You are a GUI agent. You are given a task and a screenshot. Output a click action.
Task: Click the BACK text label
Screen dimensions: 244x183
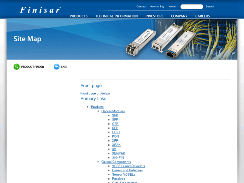pos(64,67)
